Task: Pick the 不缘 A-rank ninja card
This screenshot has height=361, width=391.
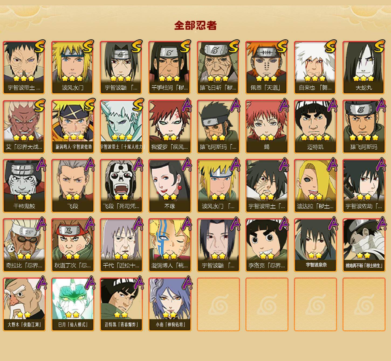Action: tap(170, 186)
